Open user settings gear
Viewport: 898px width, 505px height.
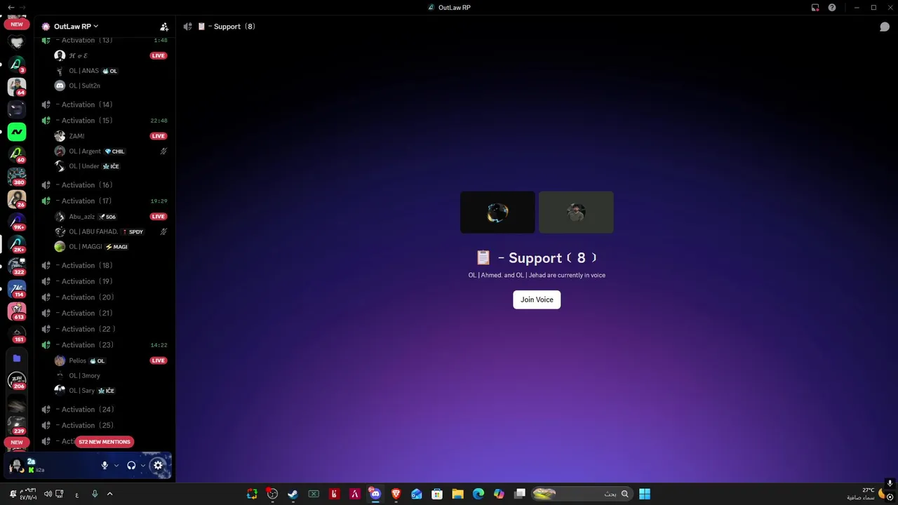tap(158, 465)
